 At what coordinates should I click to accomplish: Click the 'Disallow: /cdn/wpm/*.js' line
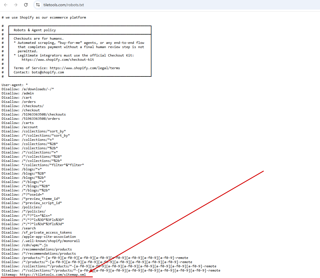[25, 245]
